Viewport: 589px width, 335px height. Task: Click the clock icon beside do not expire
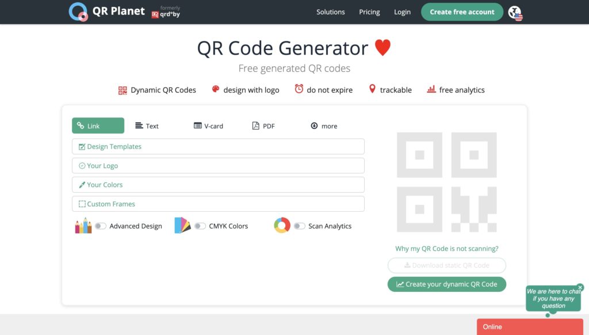pos(299,89)
